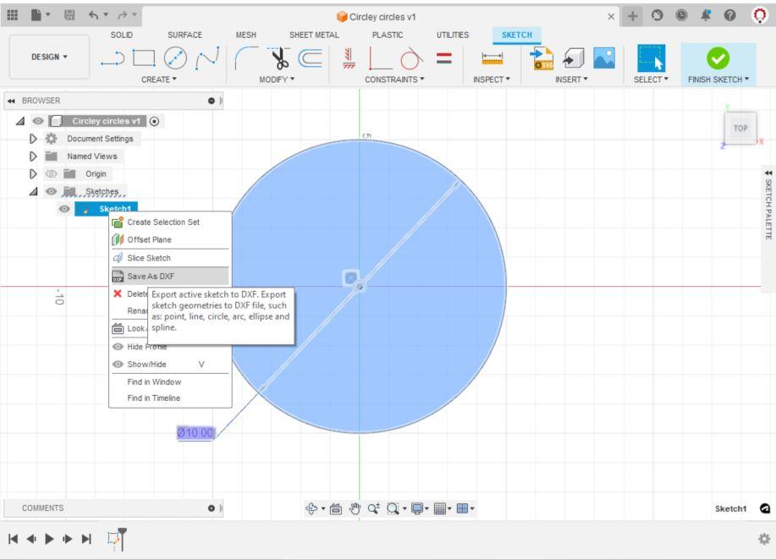Click the Measure tool in Inspect
The image size is (776, 560).
click(492, 59)
